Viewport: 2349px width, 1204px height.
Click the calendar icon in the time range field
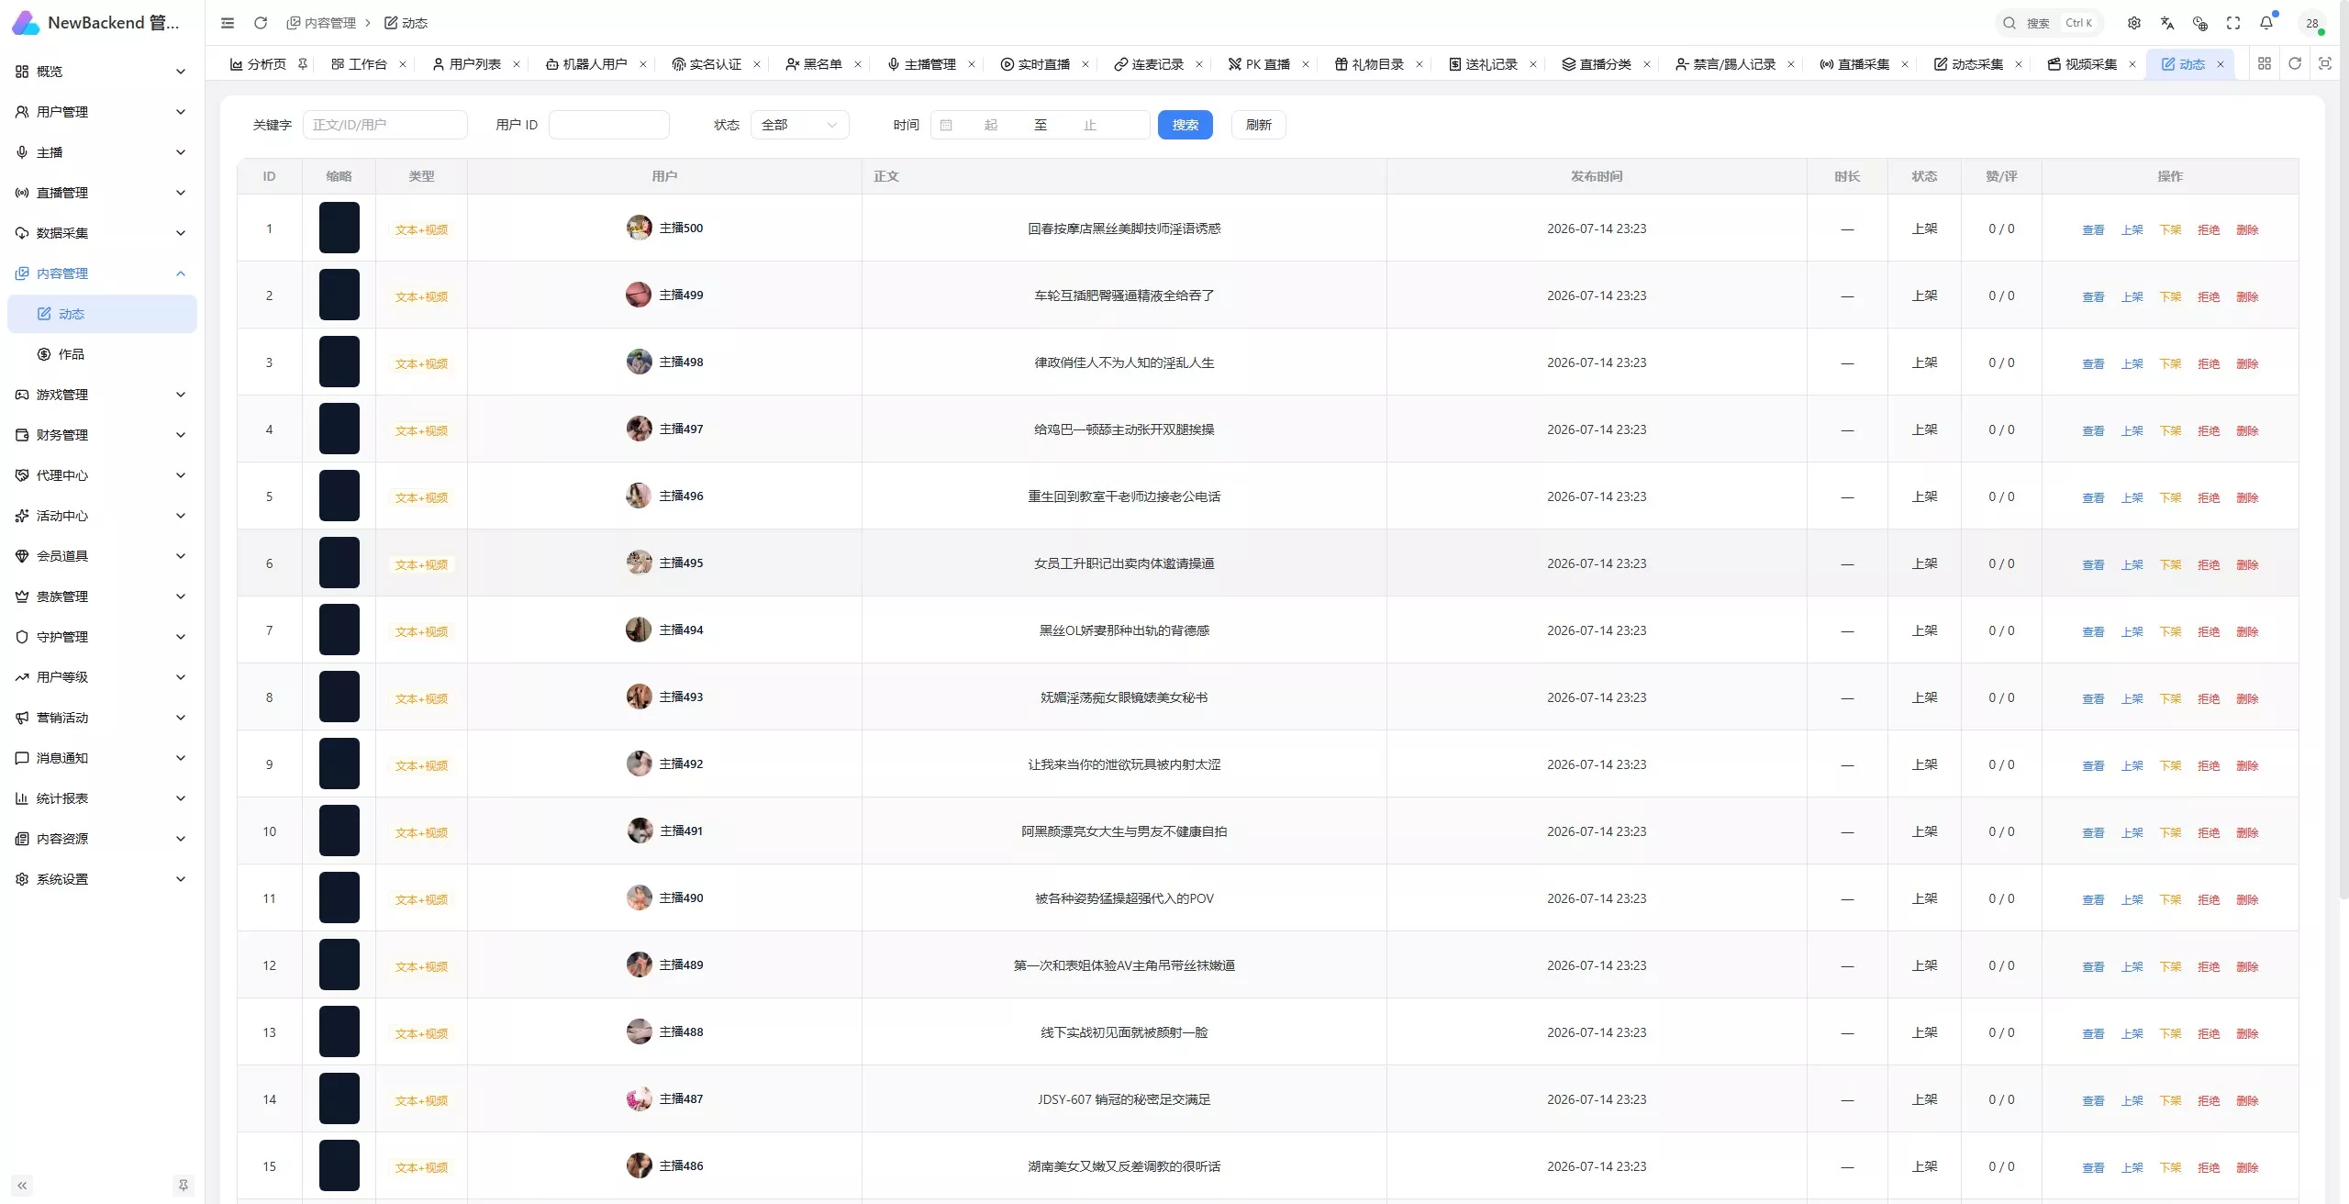tap(946, 125)
